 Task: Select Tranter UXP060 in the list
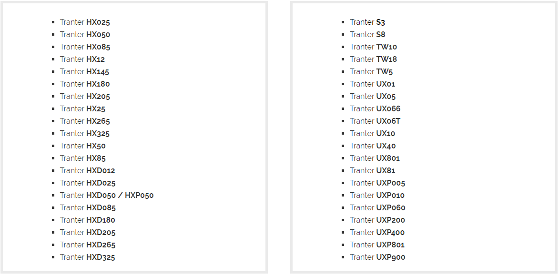point(377,207)
